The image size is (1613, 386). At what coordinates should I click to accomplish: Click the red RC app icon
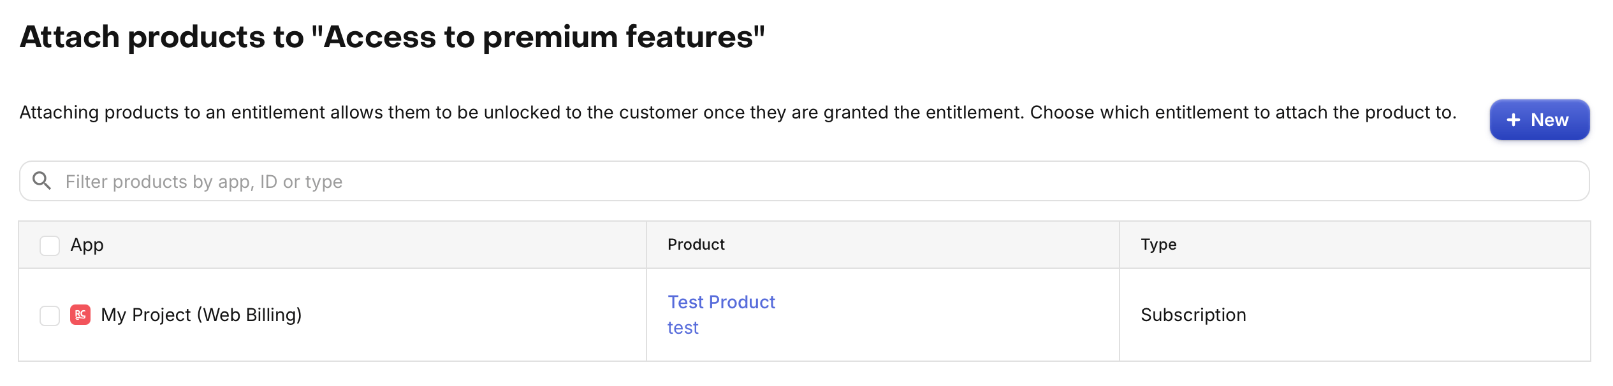pyautogui.click(x=80, y=315)
